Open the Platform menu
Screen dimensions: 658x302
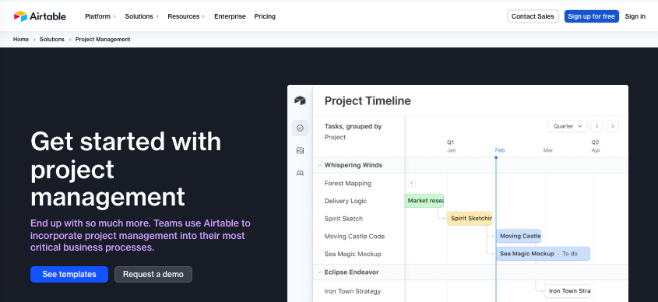pyautogui.click(x=100, y=16)
